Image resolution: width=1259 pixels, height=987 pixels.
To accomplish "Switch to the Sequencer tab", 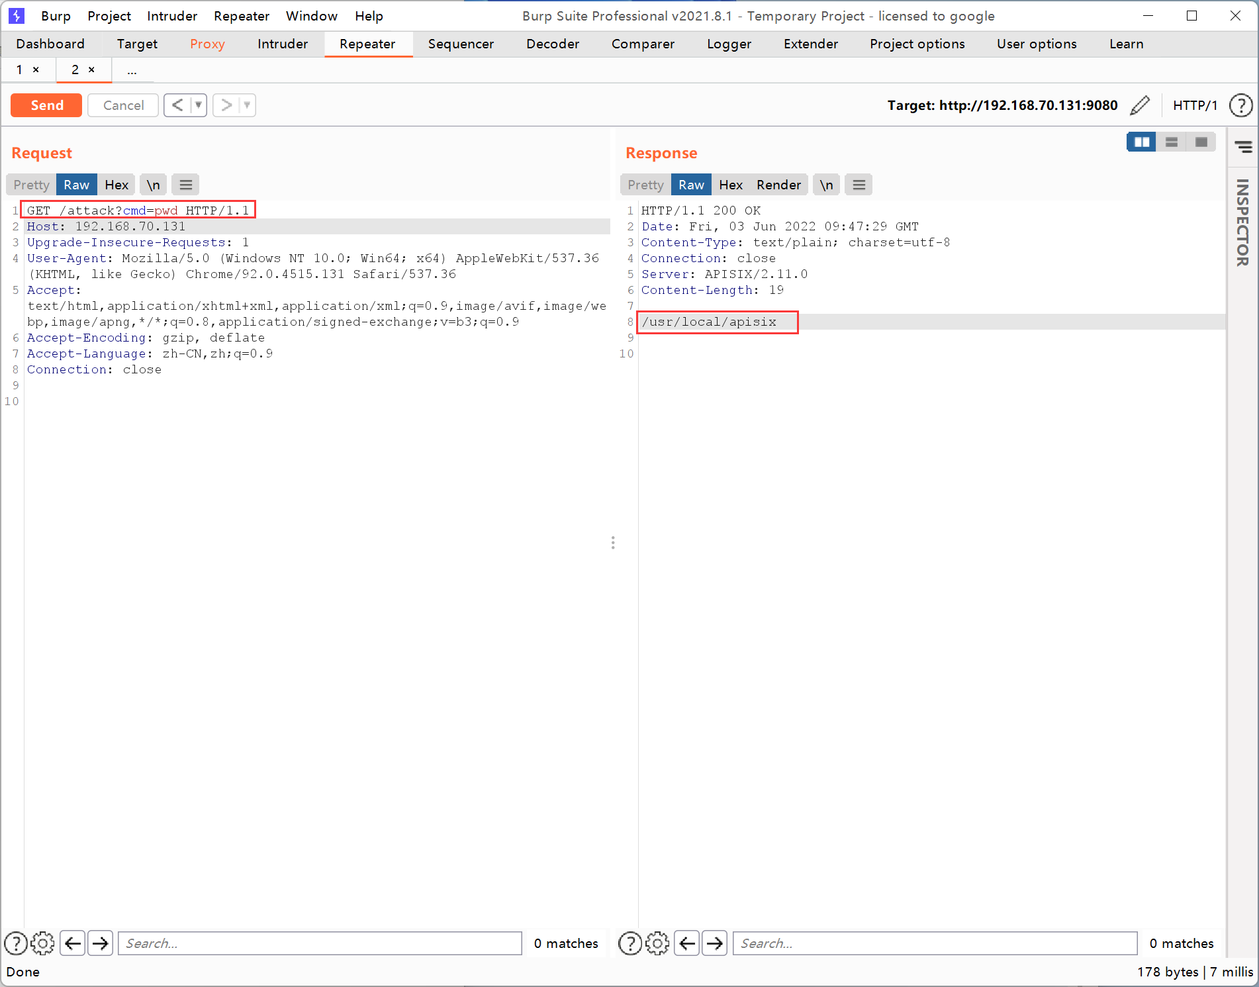I will [461, 44].
